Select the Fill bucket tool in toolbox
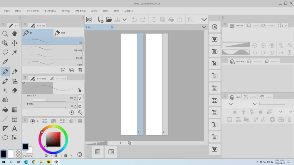The height and width of the screenshot is (165, 294). coord(5,110)
